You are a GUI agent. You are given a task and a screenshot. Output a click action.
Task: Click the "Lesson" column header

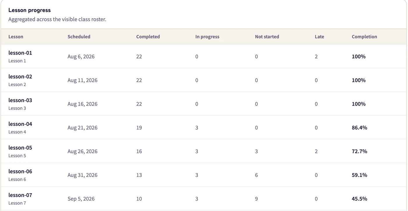16,37
